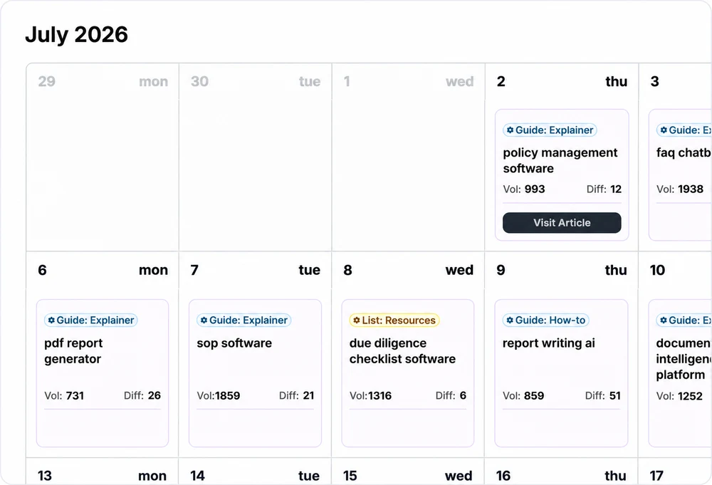
Task: Open the policy management software card title
Action: coord(560,160)
